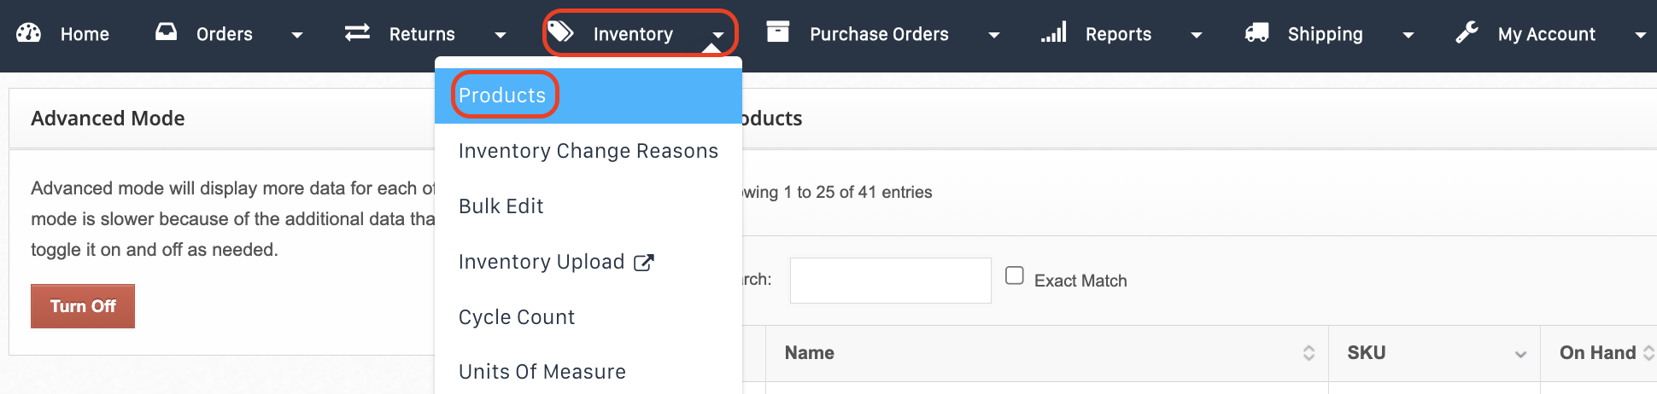This screenshot has height=394, width=1657.
Task: Click the Home dashboard icon
Action: tap(29, 33)
